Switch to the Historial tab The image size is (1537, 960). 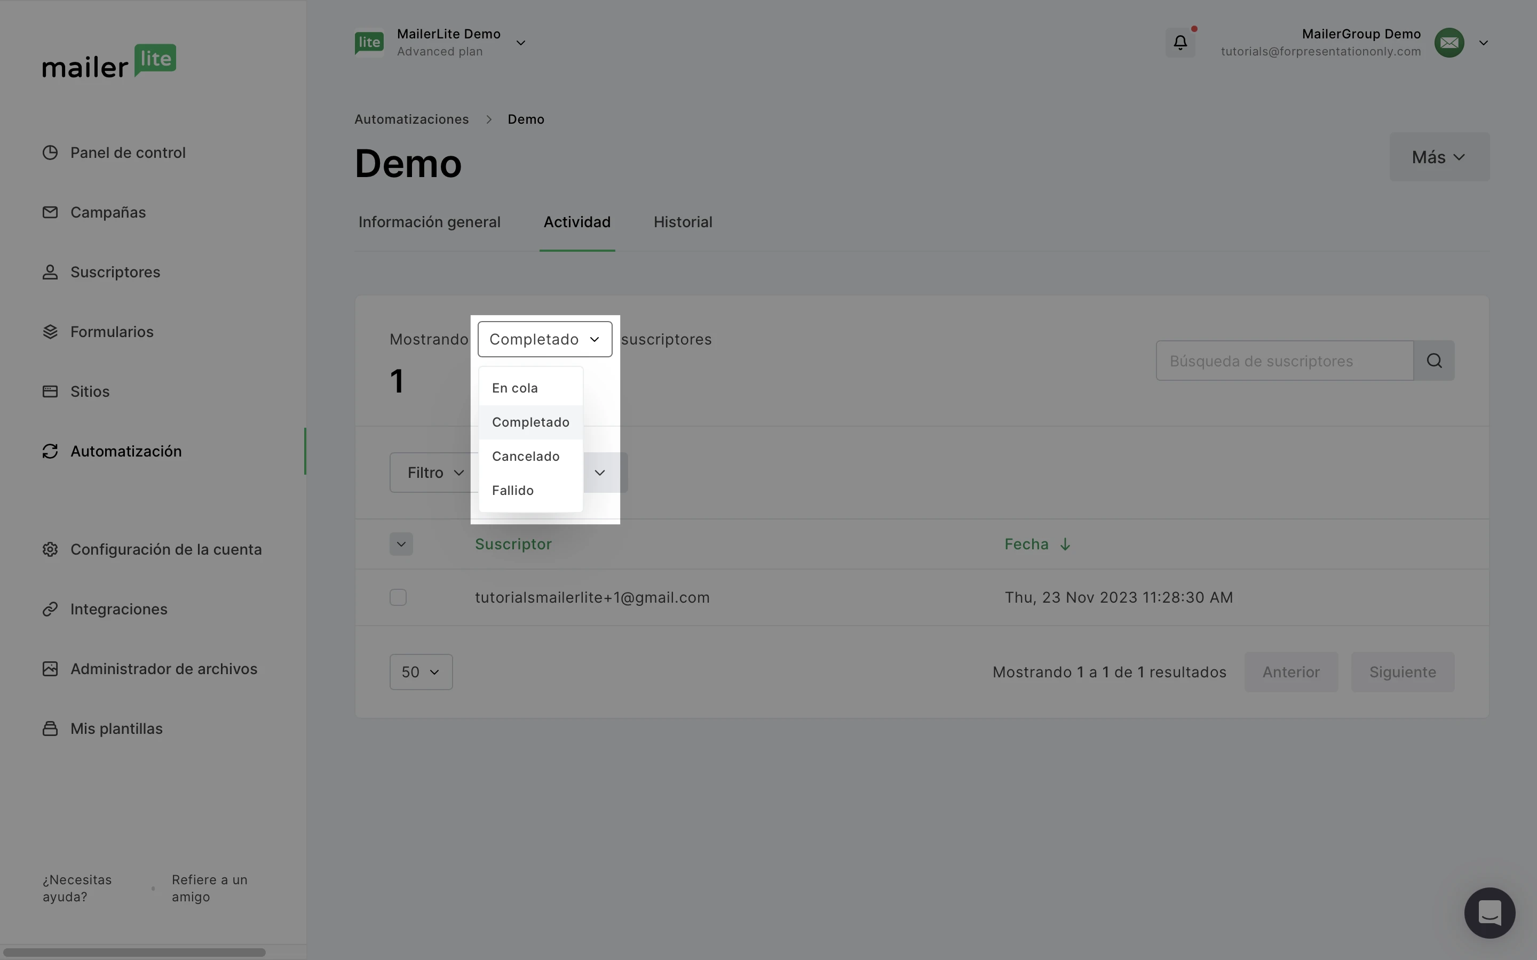[683, 222]
